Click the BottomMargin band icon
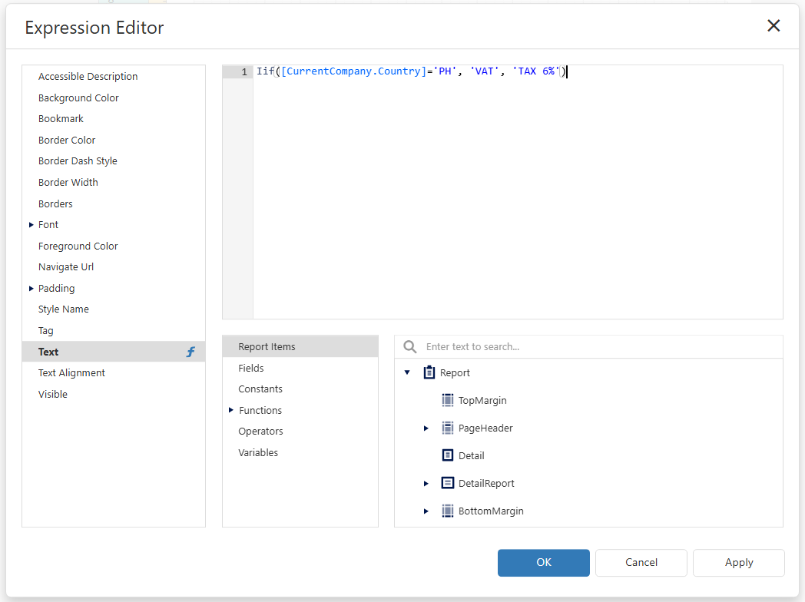805x602 pixels. [x=448, y=511]
